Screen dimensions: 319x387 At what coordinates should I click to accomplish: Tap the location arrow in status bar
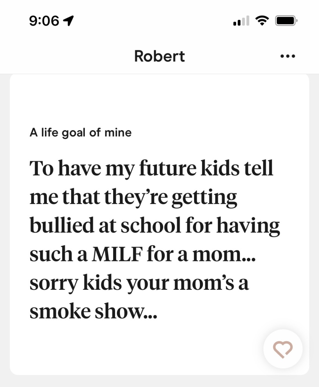(68, 21)
